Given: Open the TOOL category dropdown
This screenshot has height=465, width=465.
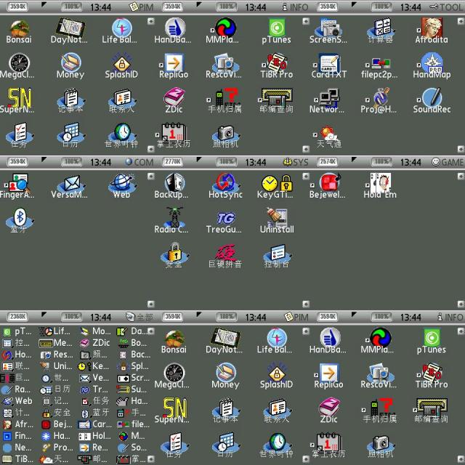Looking at the screenshot, I should [447, 7].
